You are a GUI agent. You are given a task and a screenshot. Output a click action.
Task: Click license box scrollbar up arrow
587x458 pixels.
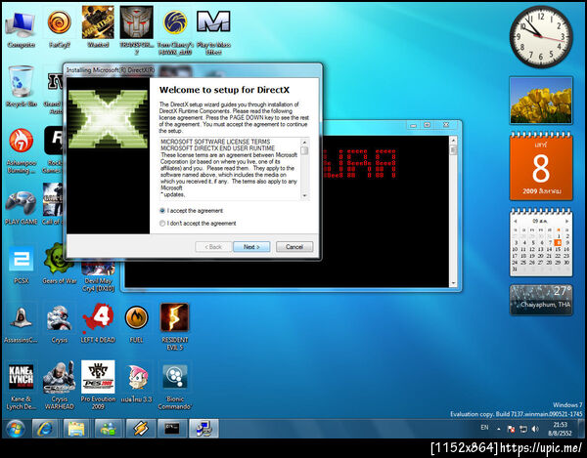(x=304, y=143)
